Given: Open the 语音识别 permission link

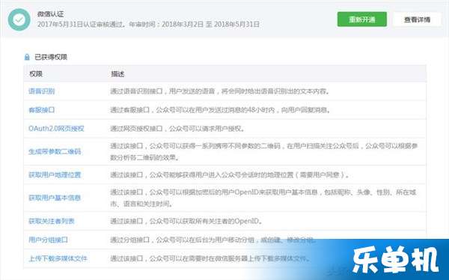Looking at the screenshot, I should [41, 91].
